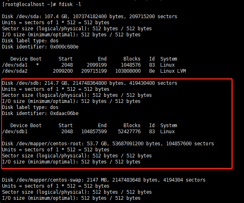
Task: Click the '53687091200' bytes value
Action: (x=128, y=143)
